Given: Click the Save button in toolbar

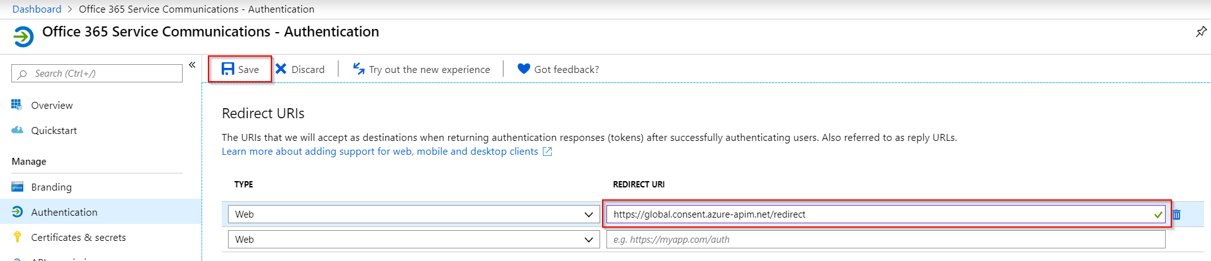Looking at the screenshot, I should pyautogui.click(x=240, y=69).
